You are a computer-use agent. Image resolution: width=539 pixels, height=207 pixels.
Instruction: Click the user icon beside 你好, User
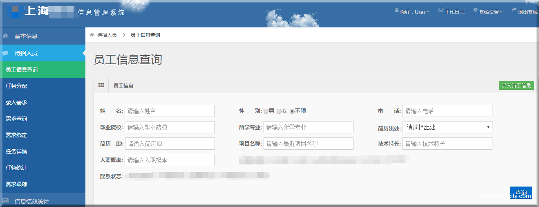coord(396,10)
